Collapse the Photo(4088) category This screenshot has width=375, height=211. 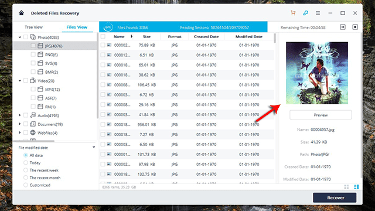click(19, 37)
